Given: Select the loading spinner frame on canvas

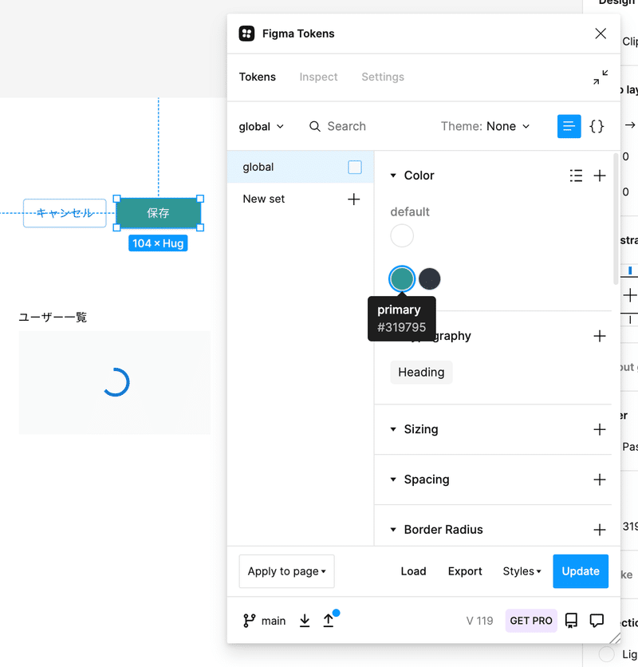Looking at the screenshot, I should (115, 383).
